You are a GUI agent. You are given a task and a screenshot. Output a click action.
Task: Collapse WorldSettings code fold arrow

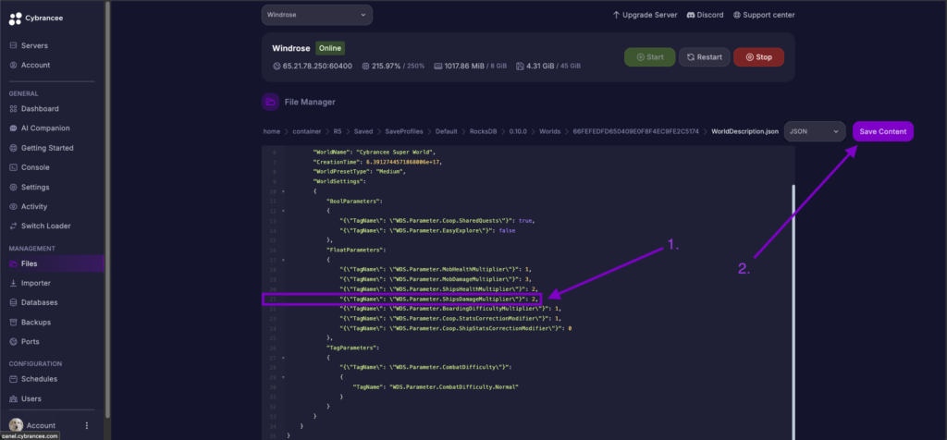(283, 192)
